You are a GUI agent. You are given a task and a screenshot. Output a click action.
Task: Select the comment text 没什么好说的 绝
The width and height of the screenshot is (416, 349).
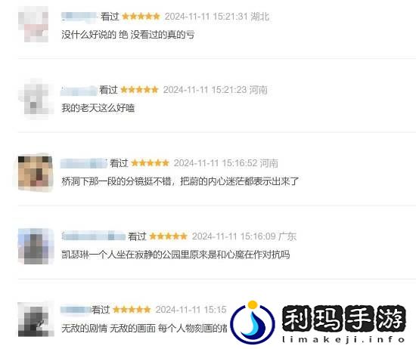[x=95, y=35]
